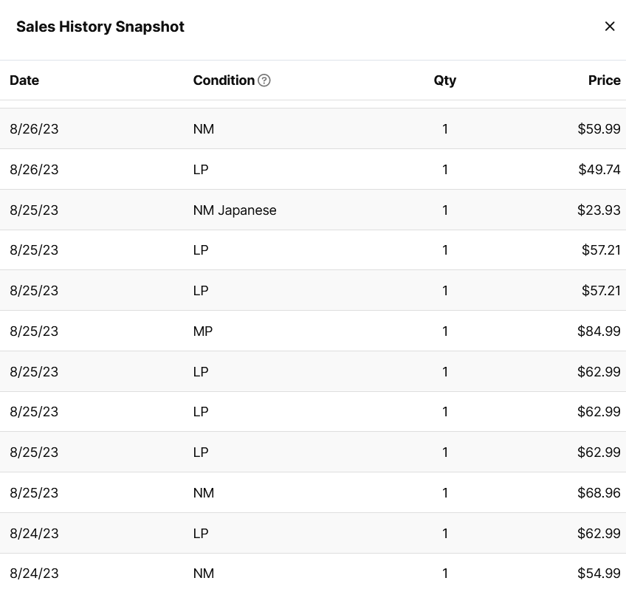This screenshot has width=626, height=592.
Task: Select the 8/26/23 NM $59.99 row
Action: [313, 129]
